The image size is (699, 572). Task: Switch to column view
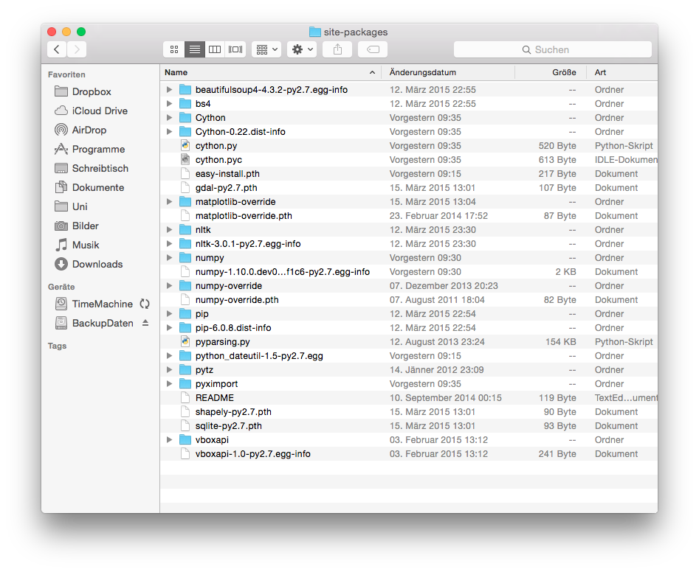(215, 49)
